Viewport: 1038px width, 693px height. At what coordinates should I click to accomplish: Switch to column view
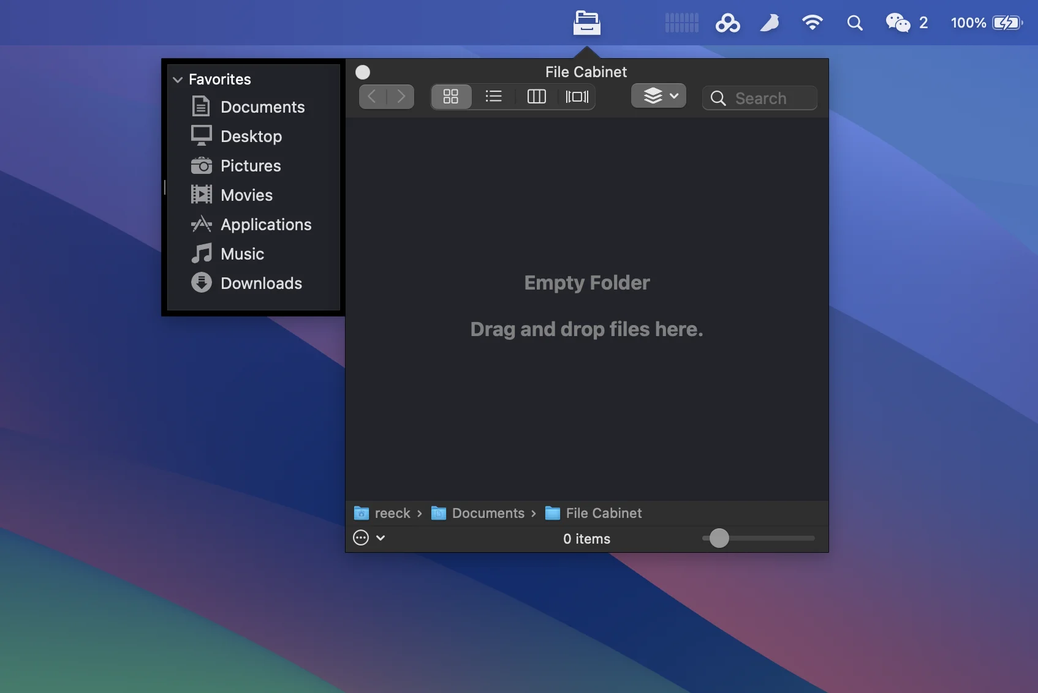coord(536,97)
